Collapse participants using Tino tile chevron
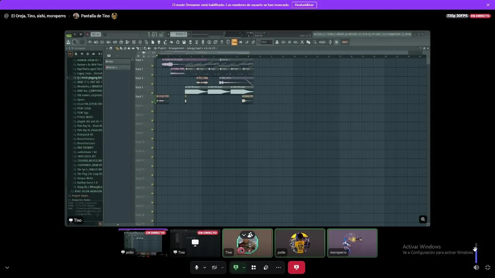Viewport: 495px width, 278px height. (x=244, y=235)
